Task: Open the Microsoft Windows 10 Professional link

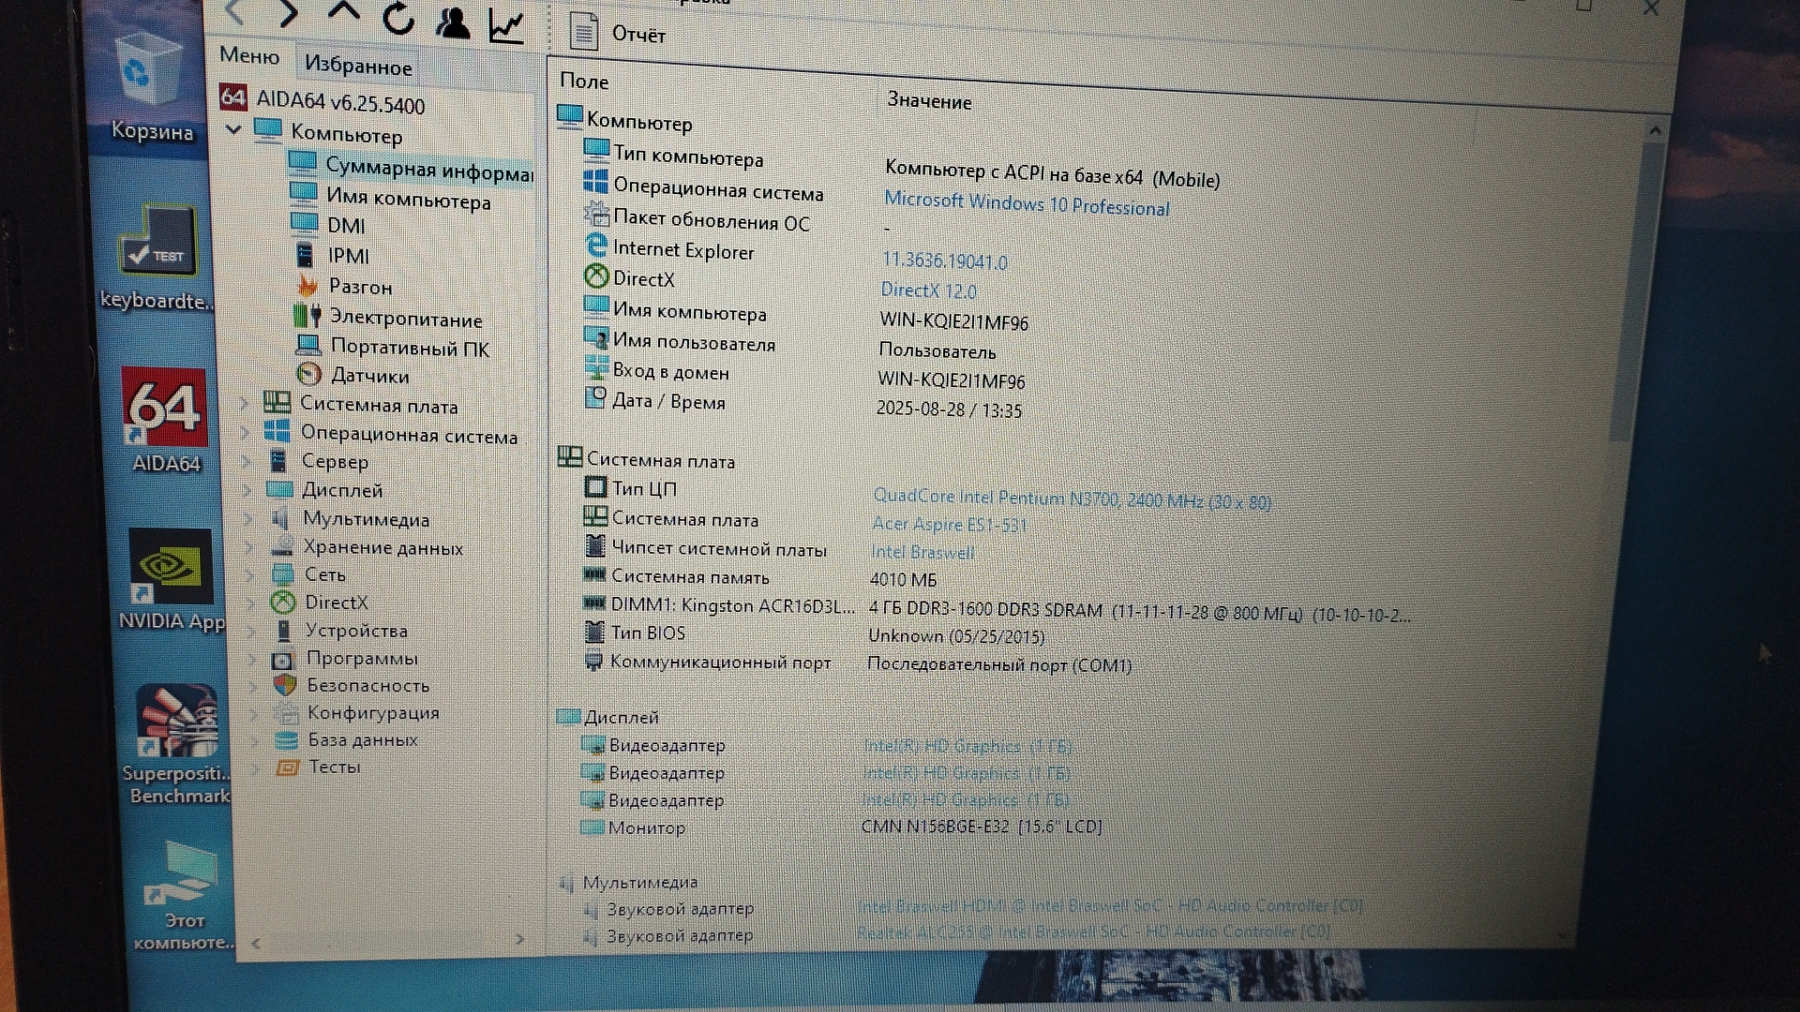Action: coord(1027,203)
